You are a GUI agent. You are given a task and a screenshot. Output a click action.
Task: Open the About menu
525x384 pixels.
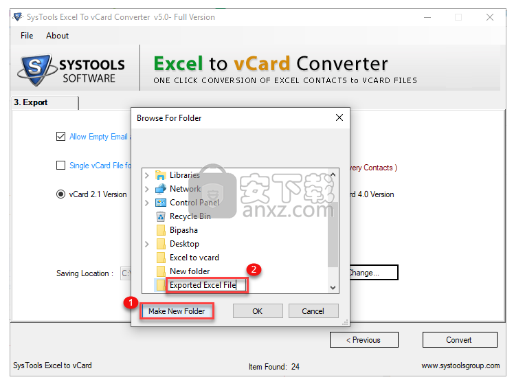57,36
